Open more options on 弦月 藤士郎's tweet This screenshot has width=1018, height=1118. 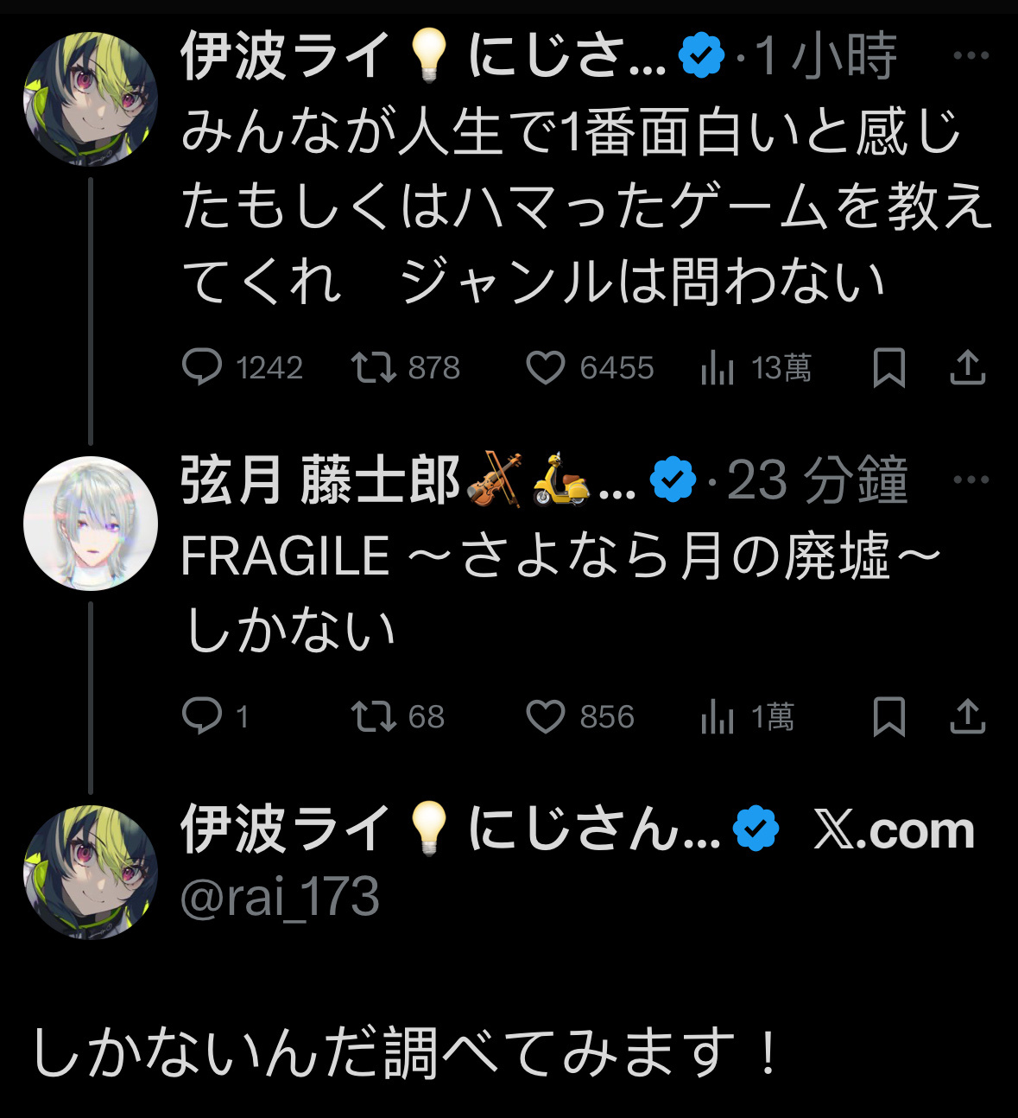[971, 480]
